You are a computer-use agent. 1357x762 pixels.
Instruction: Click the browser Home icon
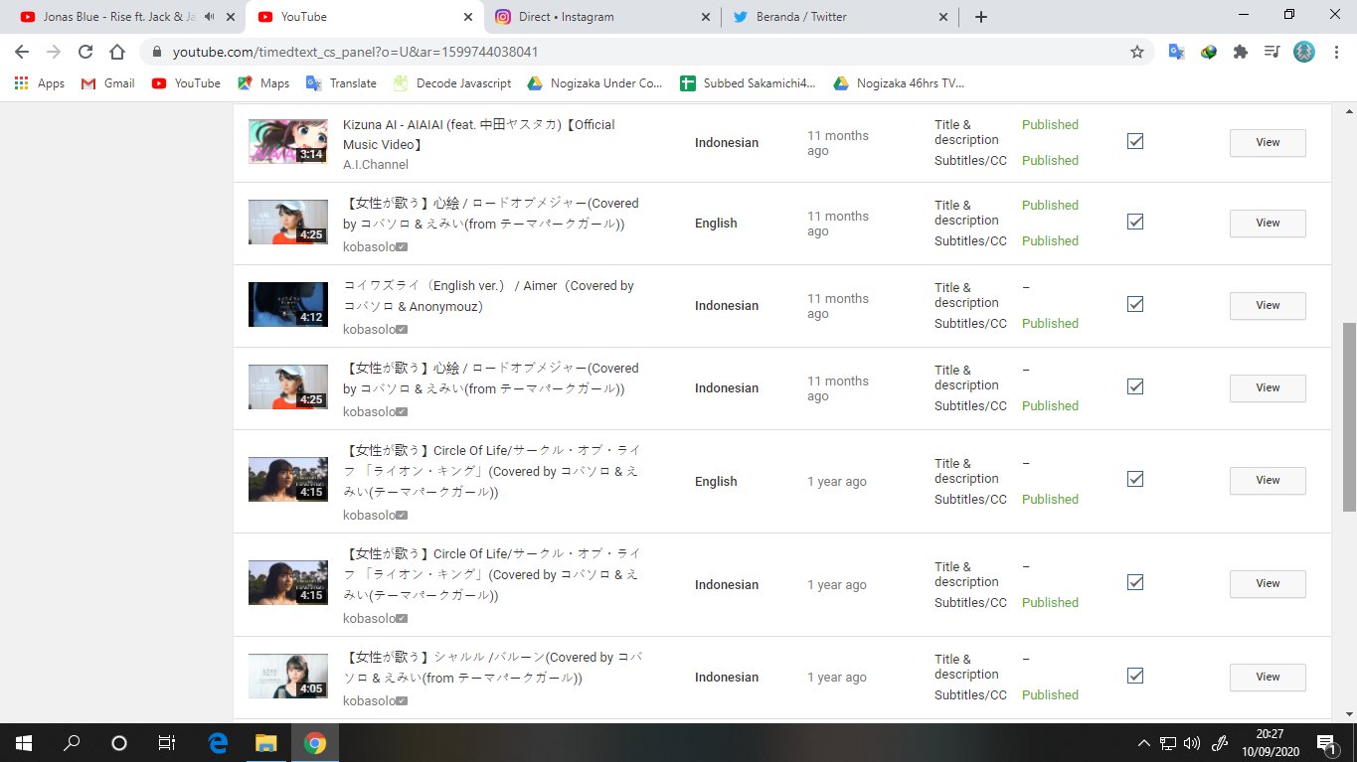tap(117, 52)
